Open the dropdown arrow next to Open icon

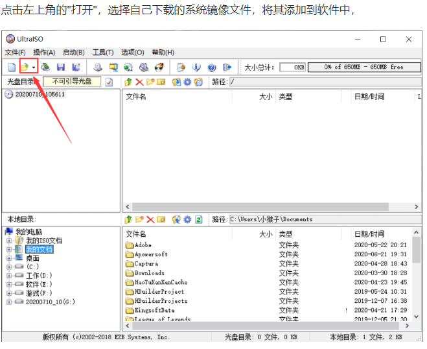pyautogui.click(x=34, y=67)
